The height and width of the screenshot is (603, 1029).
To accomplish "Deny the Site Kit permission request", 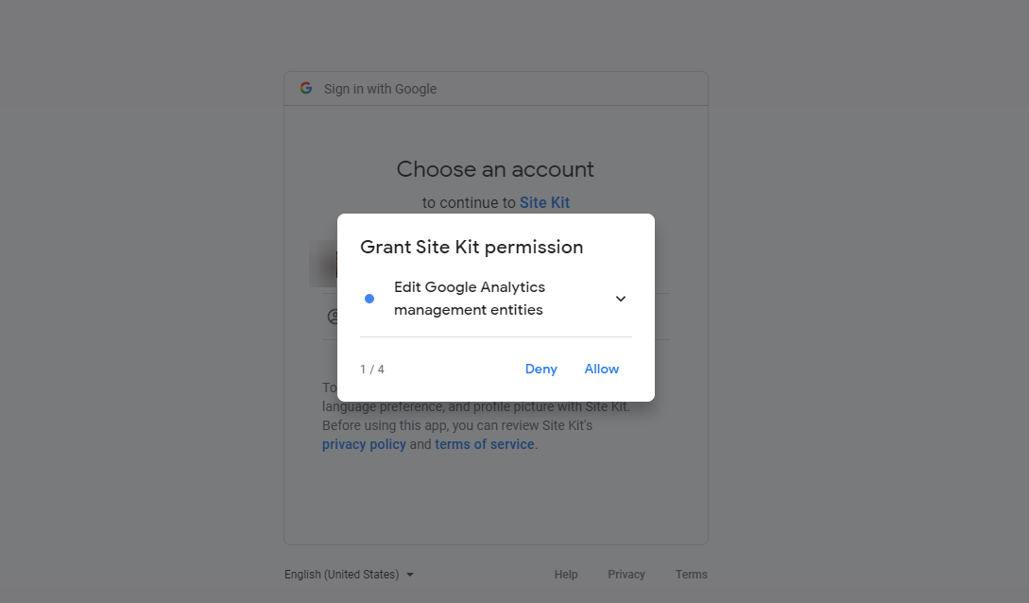I will (x=541, y=370).
